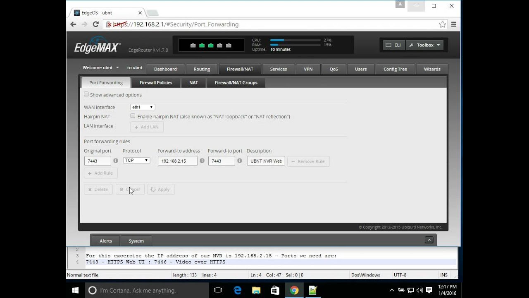Click the volume icon in system tray

point(419,290)
